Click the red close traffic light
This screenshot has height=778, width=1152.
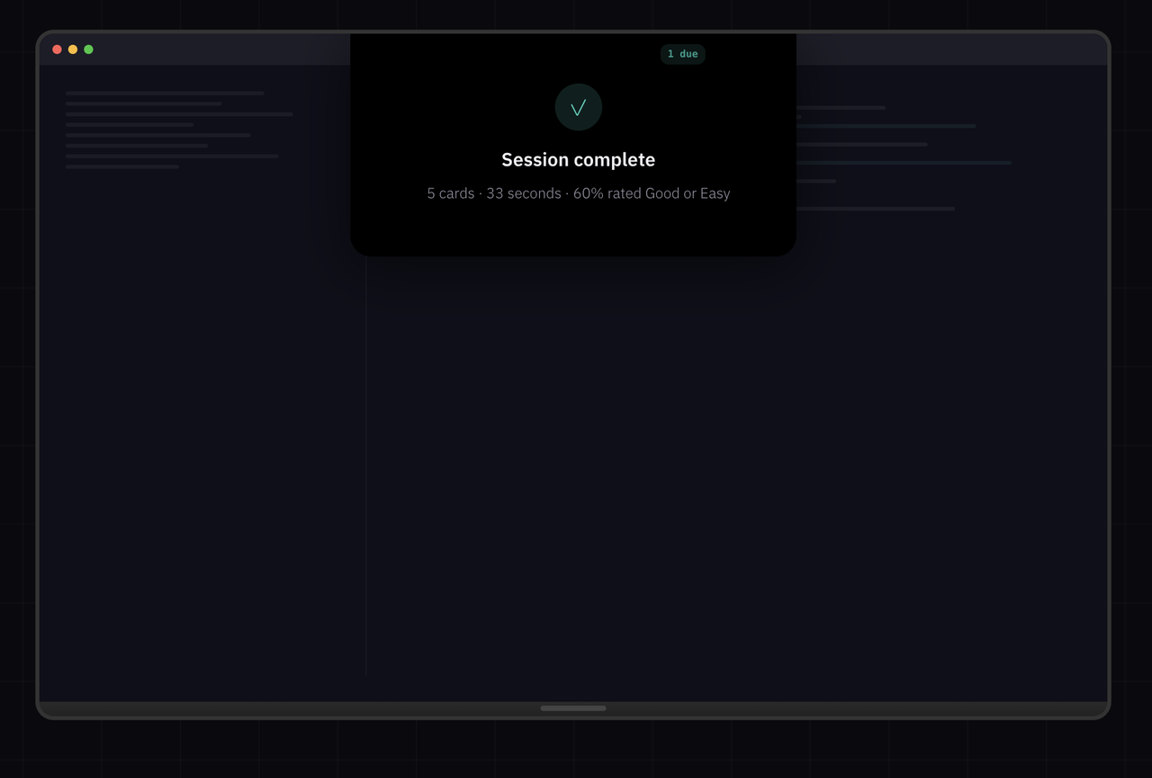point(57,49)
